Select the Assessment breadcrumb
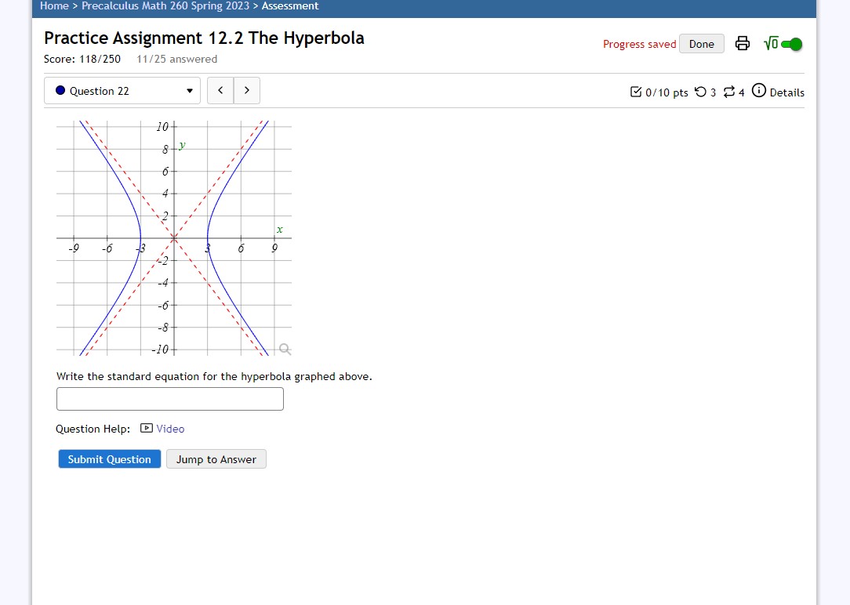This screenshot has height=605, width=850. coord(290,6)
